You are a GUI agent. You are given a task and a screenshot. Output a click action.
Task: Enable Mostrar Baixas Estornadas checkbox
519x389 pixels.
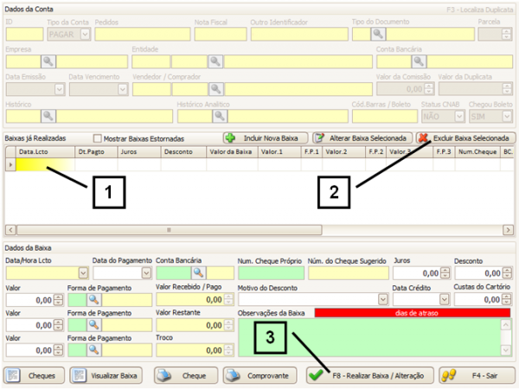click(98, 138)
